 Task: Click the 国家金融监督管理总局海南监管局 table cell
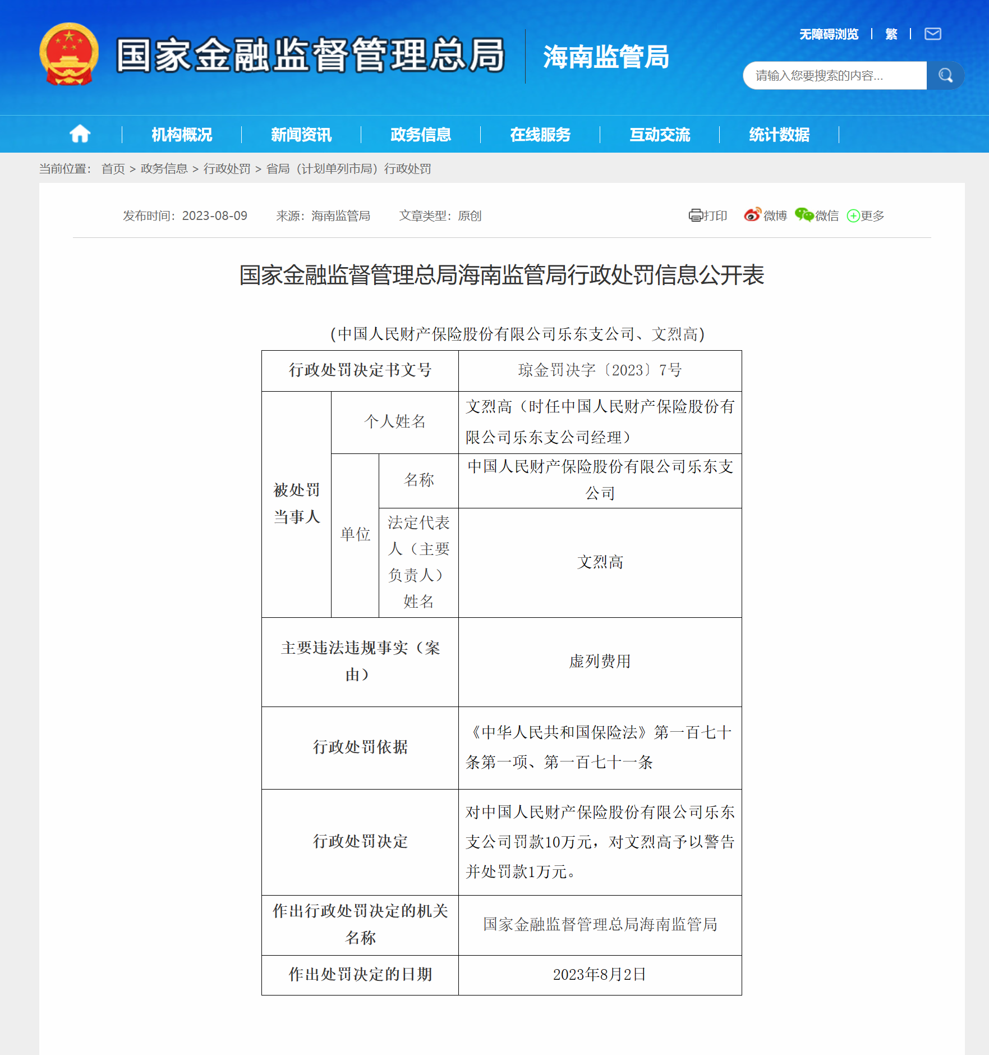point(600,925)
